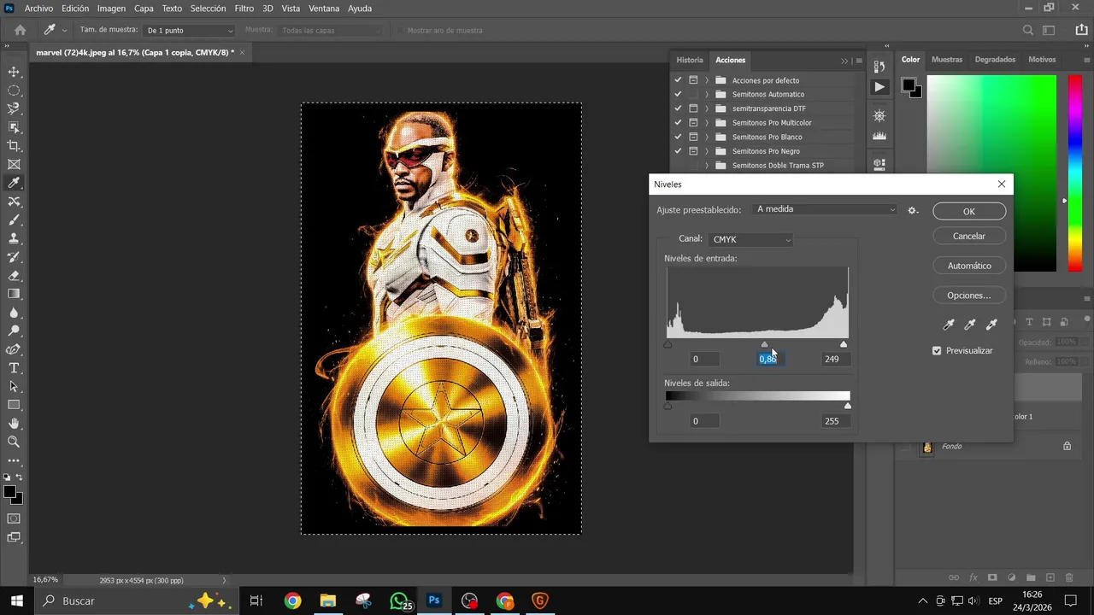This screenshot has height=615, width=1094.
Task: Click the new group folder icon
Action: 1032,578
